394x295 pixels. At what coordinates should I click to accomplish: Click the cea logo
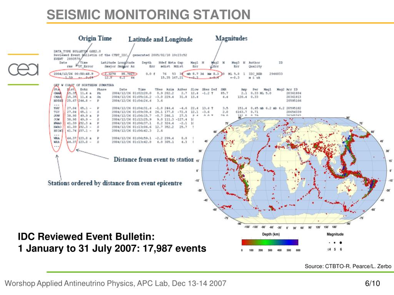(23, 70)
